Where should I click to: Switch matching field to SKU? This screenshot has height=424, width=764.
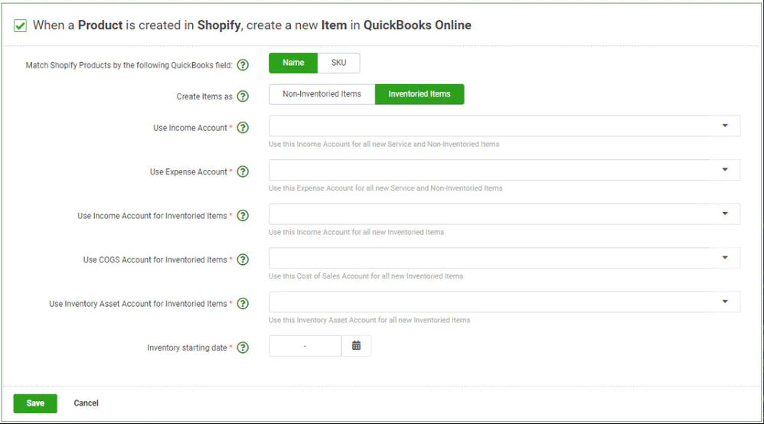(x=338, y=63)
